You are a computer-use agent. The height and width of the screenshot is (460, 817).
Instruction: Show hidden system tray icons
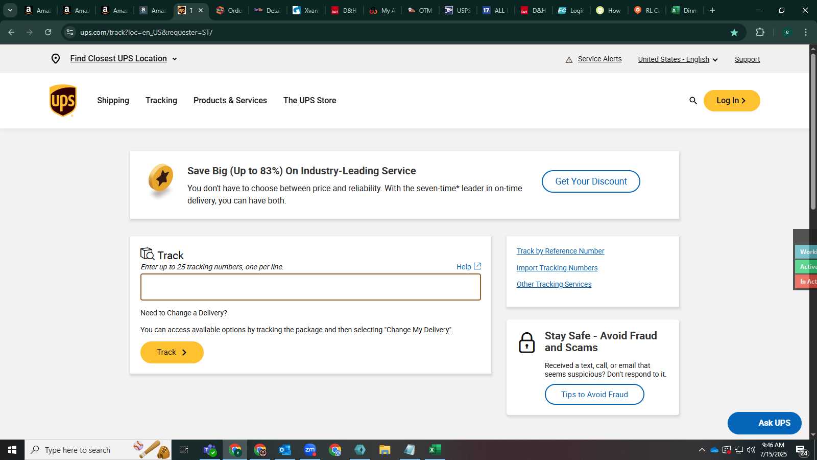point(702,450)
